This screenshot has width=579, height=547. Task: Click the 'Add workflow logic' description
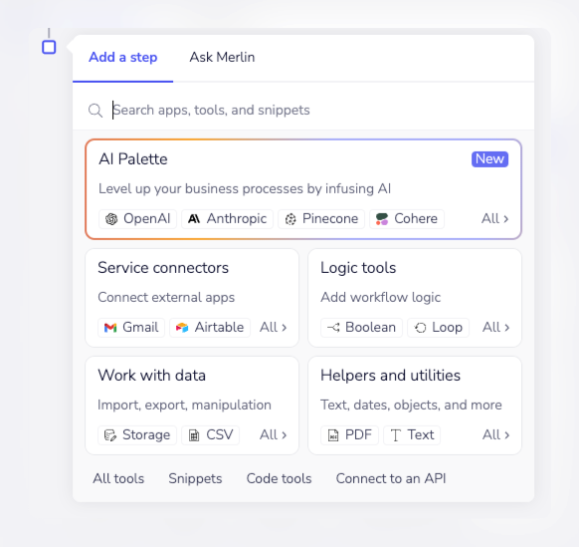coord(380,297)
